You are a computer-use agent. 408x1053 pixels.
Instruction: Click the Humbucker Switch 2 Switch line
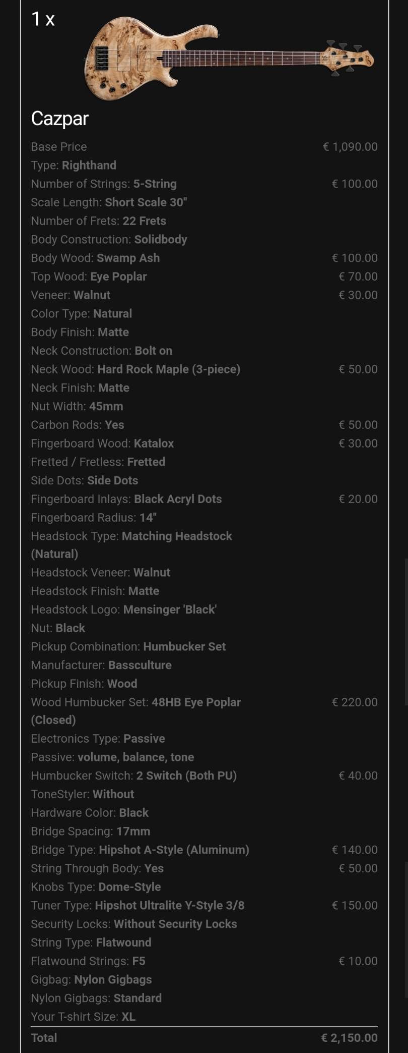(x=204, y=775)
